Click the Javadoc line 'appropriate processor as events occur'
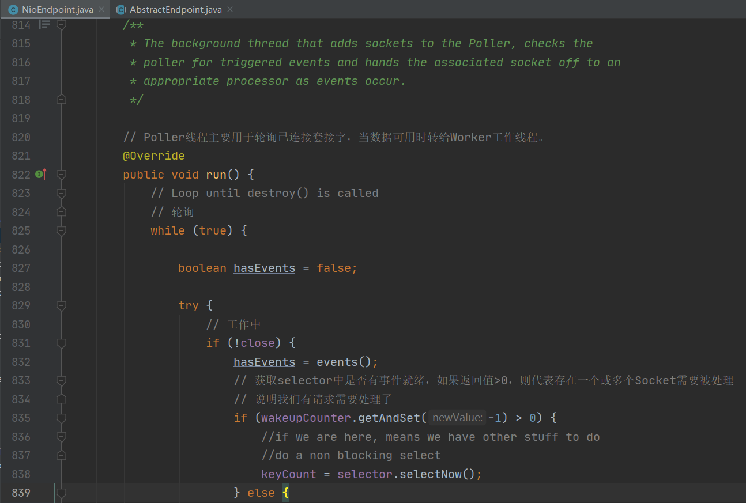 point(268,81)
